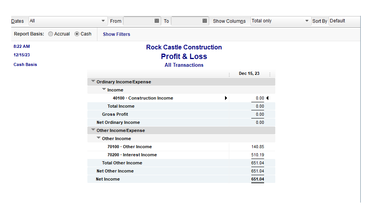Image resolution: width=370 pixels, height=218 pixels.
Task: Open the From date calendar picker
Action: pyautogui.click(x=157, y=21)
